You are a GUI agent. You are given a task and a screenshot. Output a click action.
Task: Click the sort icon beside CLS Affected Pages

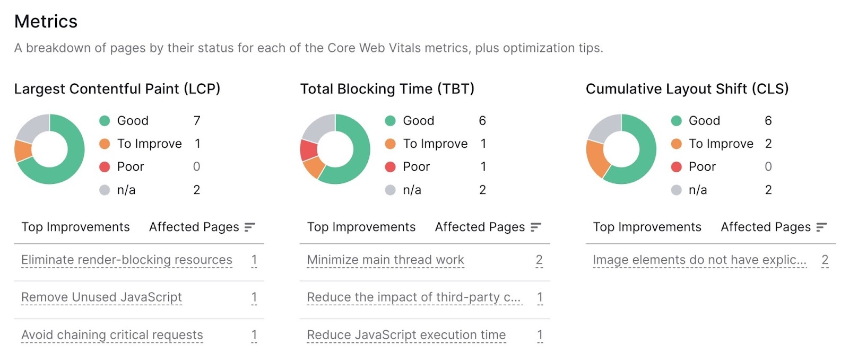(821, 227)
